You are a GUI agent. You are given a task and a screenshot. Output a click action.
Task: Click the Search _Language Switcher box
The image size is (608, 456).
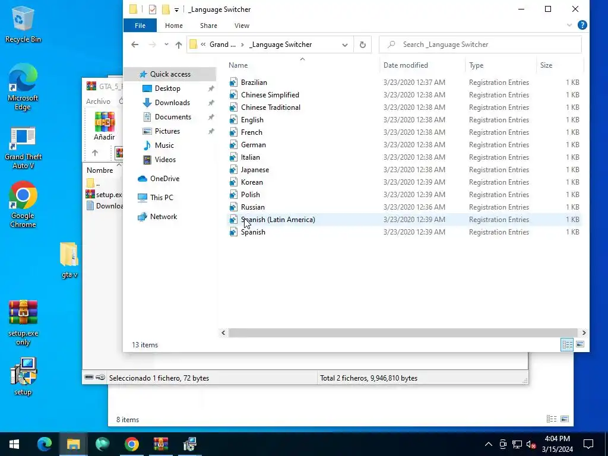480,45
